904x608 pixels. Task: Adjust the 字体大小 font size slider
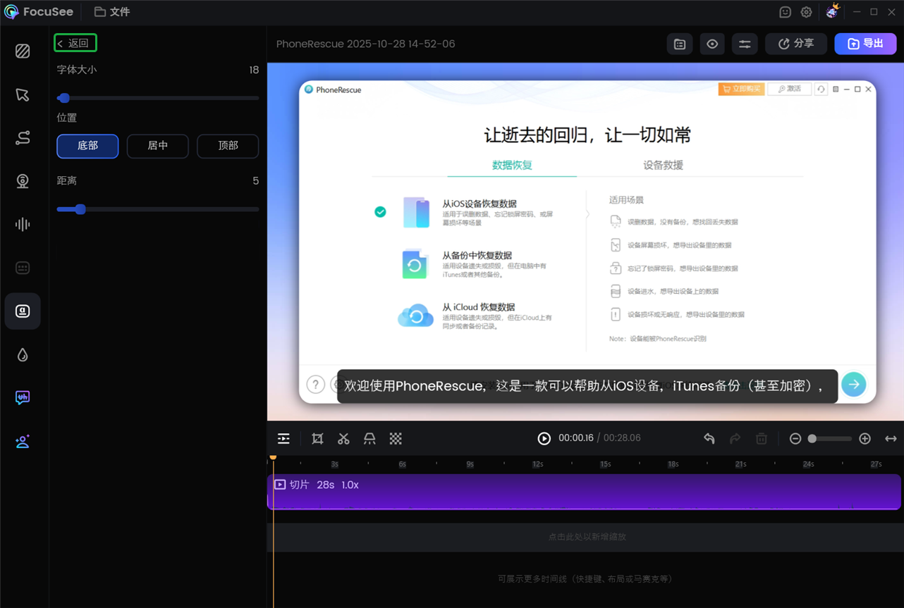(158, 98)
